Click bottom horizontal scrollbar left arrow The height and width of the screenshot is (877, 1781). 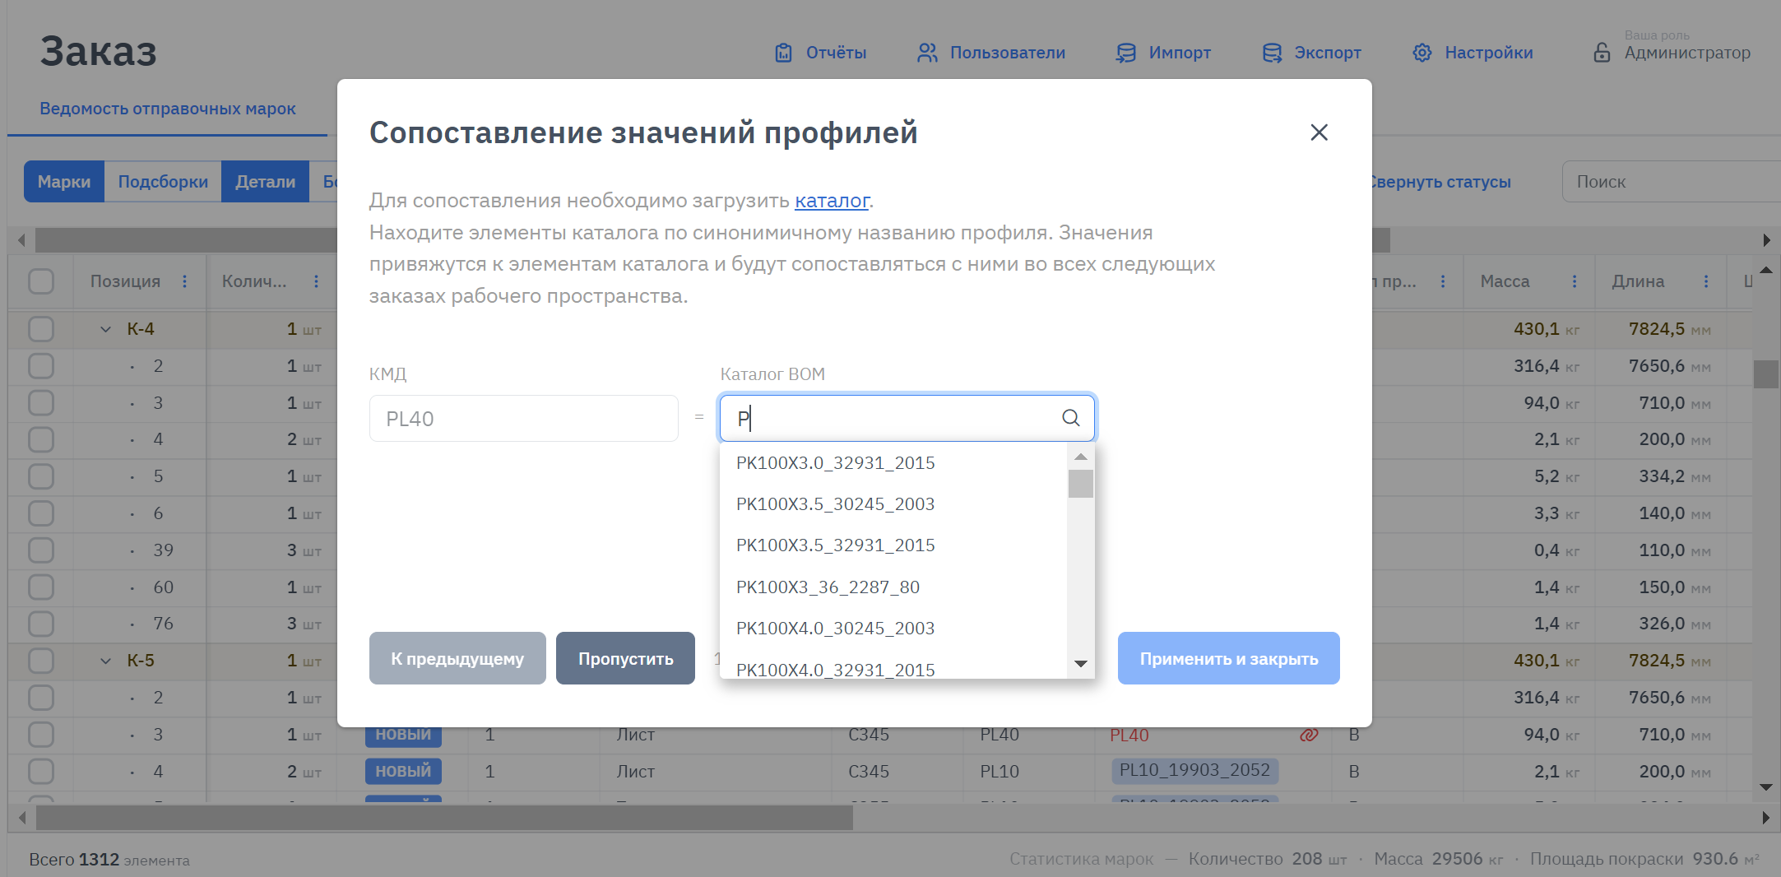coord(22,818)
